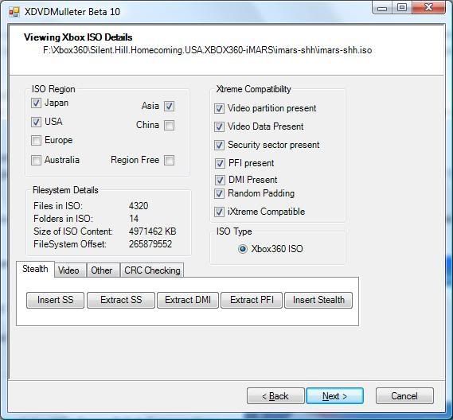Minimize the XDVDMulleter window
This screenshot has height=420, width=453.
click(382, 8)
